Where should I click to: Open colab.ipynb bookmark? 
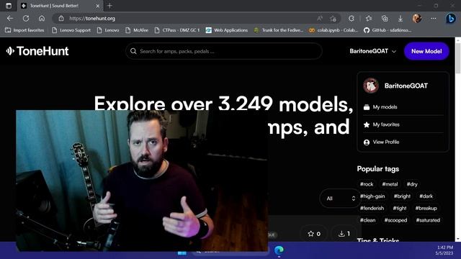coord(334,30)
